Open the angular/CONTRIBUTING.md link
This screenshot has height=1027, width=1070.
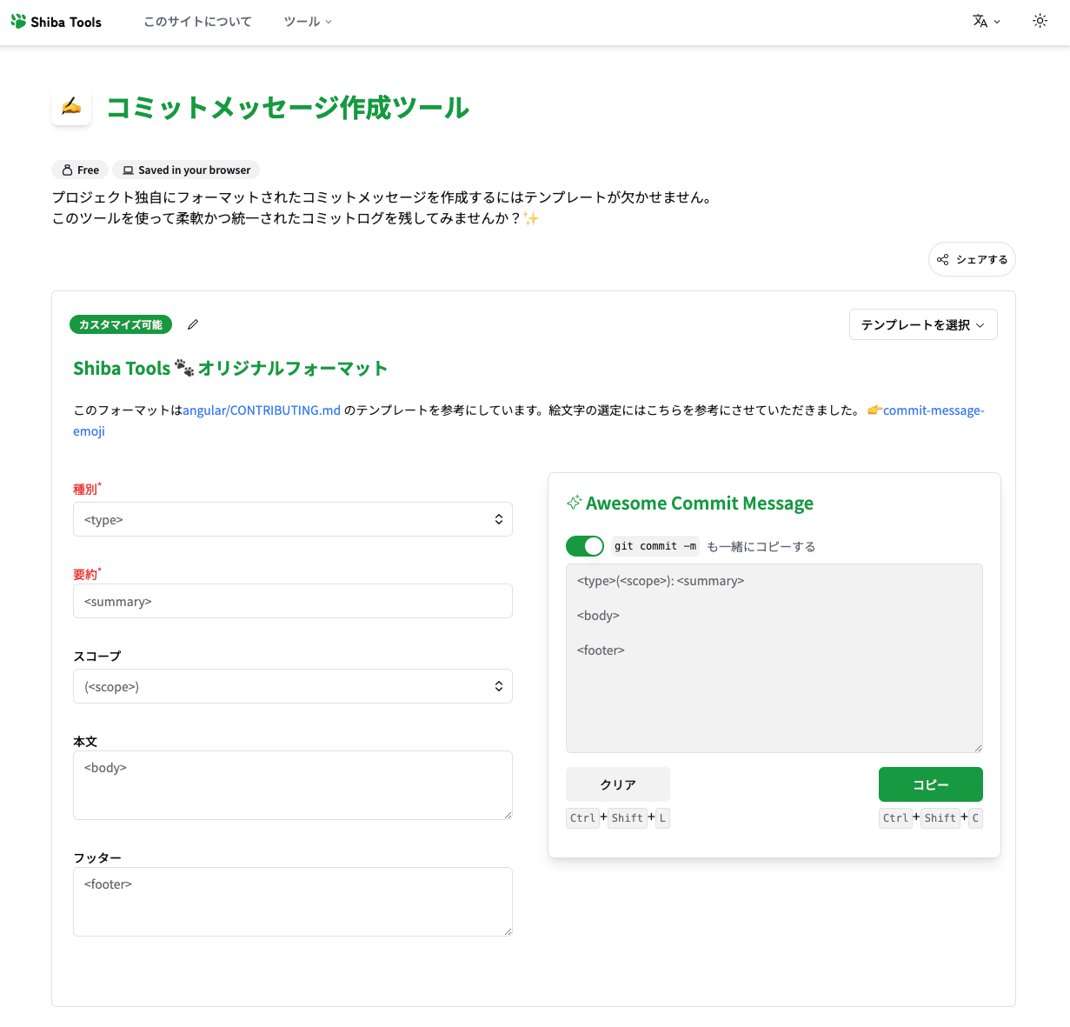tap(262, 410)
